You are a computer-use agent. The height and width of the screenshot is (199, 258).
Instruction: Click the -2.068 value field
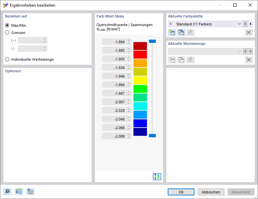(117, 127)
